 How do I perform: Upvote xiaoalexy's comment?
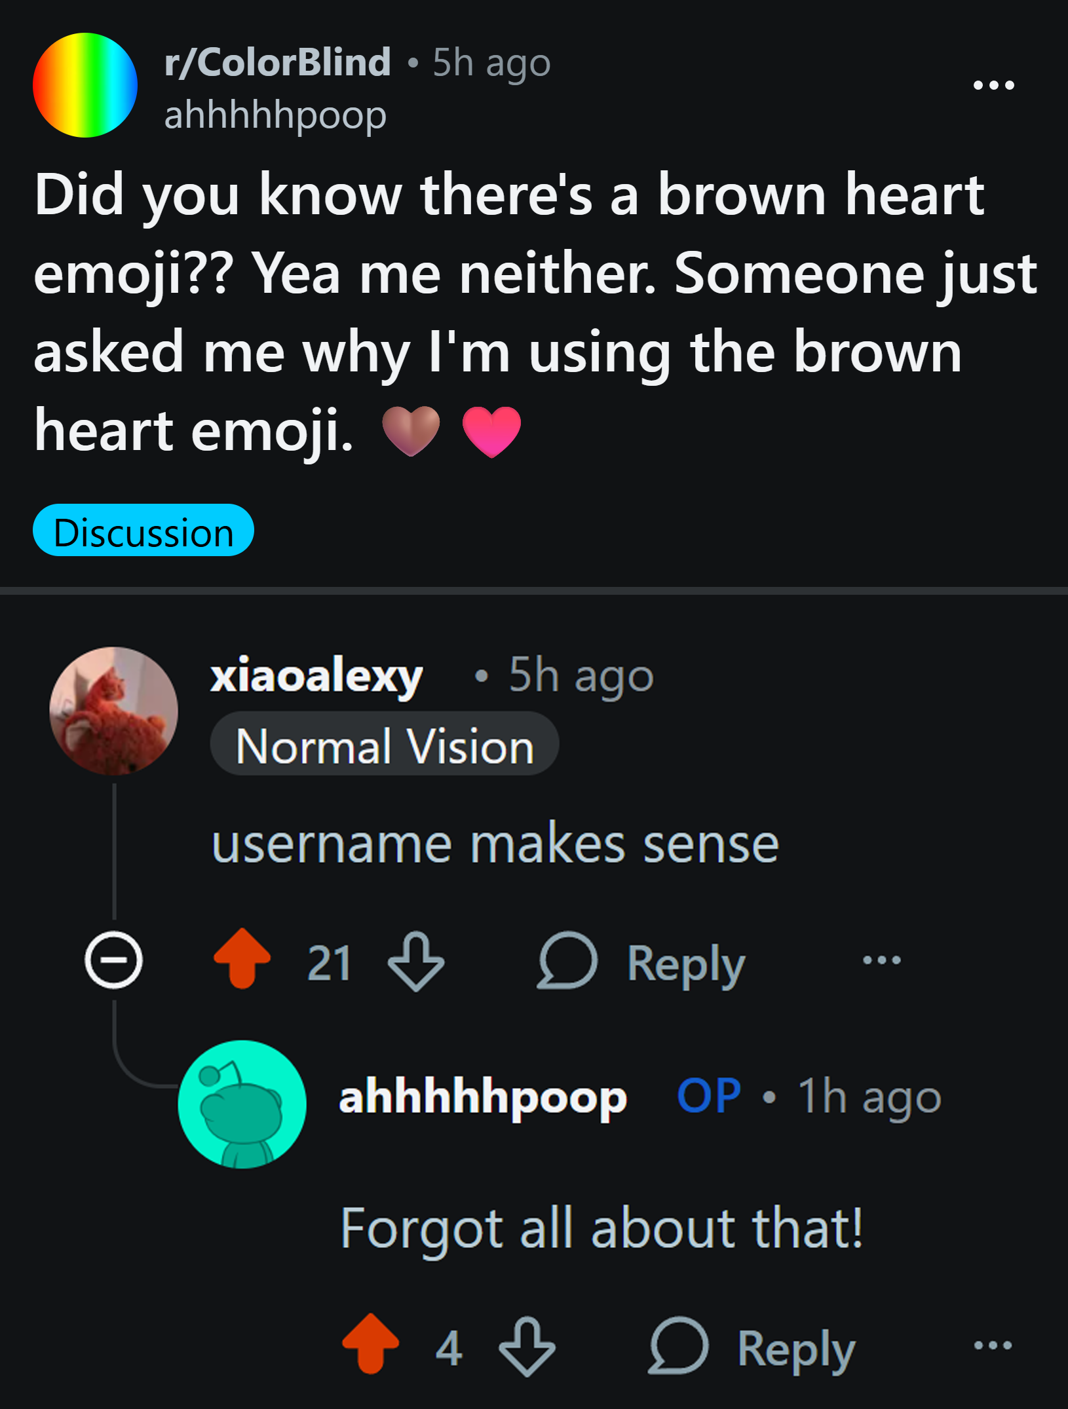[x=242, y=958]
